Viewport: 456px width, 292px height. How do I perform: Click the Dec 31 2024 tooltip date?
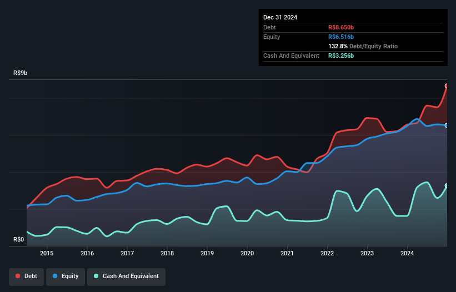pos(280,17)
